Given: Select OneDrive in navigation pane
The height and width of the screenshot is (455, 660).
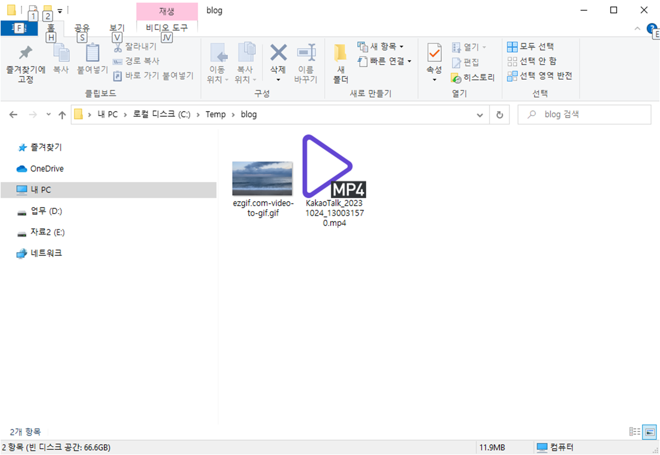Looking at the screenshot, I should 47,169.
